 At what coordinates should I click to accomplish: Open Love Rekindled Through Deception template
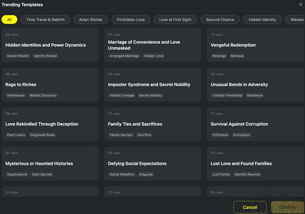click(50, 124)
